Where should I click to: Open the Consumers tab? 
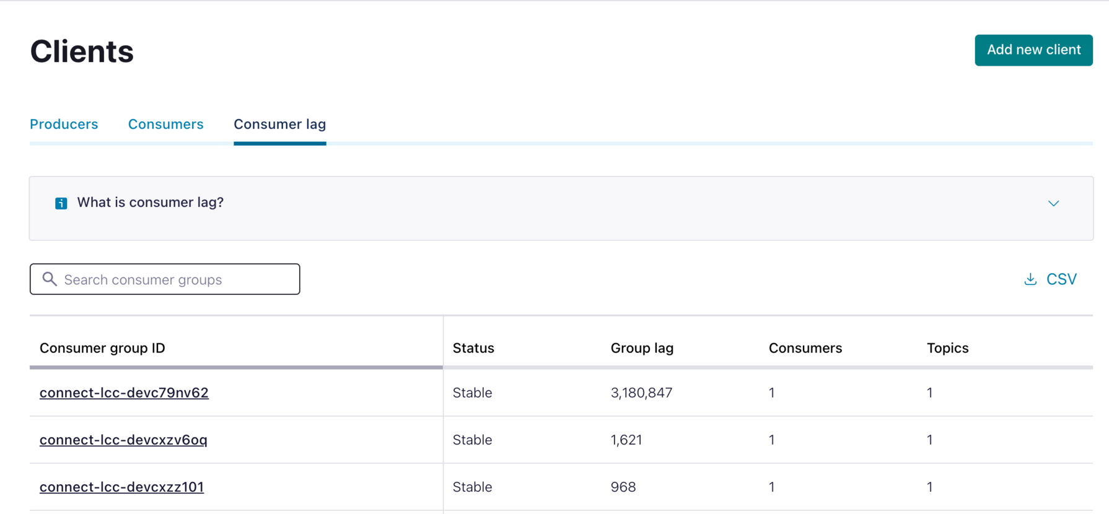click(165, 124)
